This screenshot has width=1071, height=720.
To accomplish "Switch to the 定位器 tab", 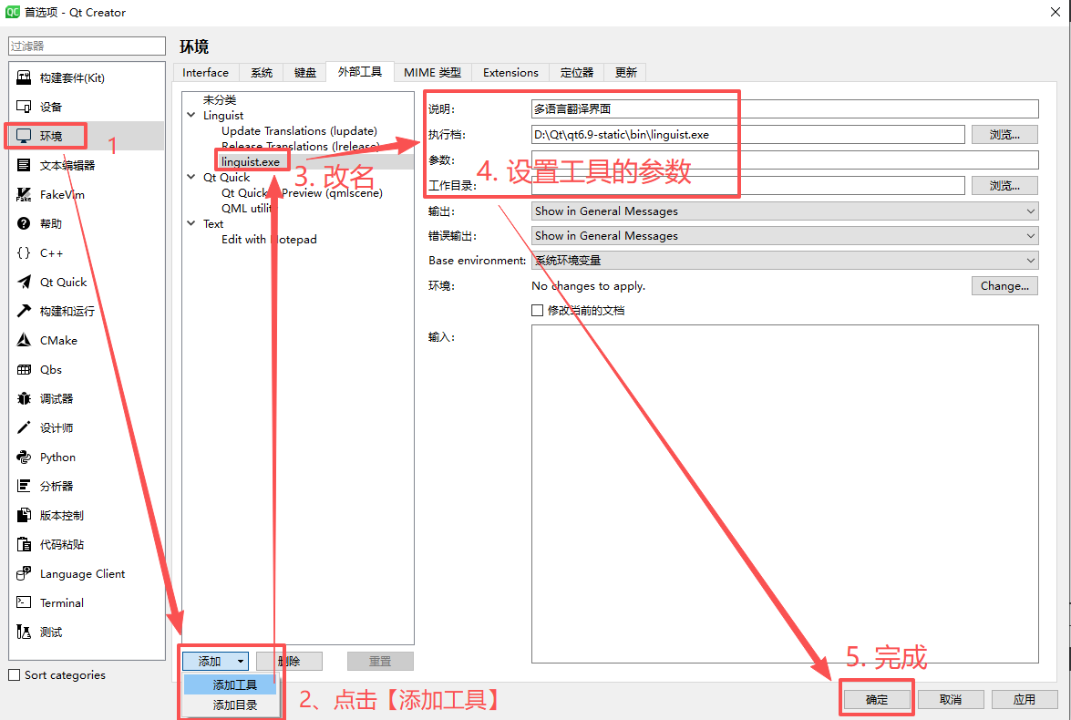I will click(577, 72).
